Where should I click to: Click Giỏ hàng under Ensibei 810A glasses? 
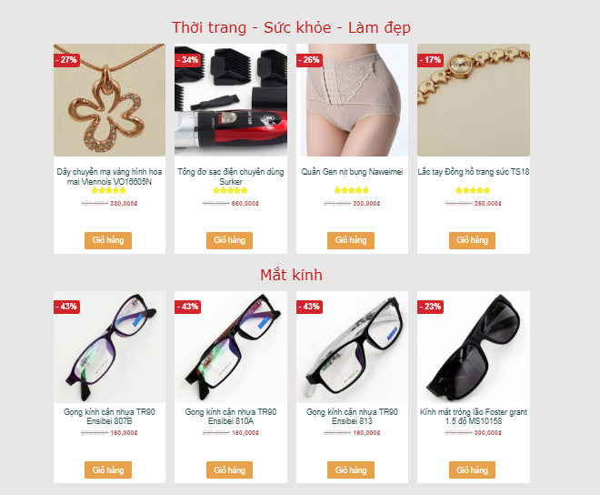click(x=229, y=470)
